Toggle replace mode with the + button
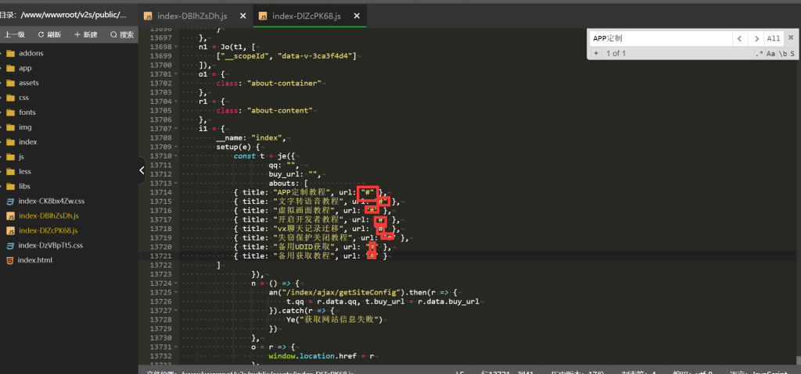The height and width of the screenshot is (374, 801). click(595, 53)
